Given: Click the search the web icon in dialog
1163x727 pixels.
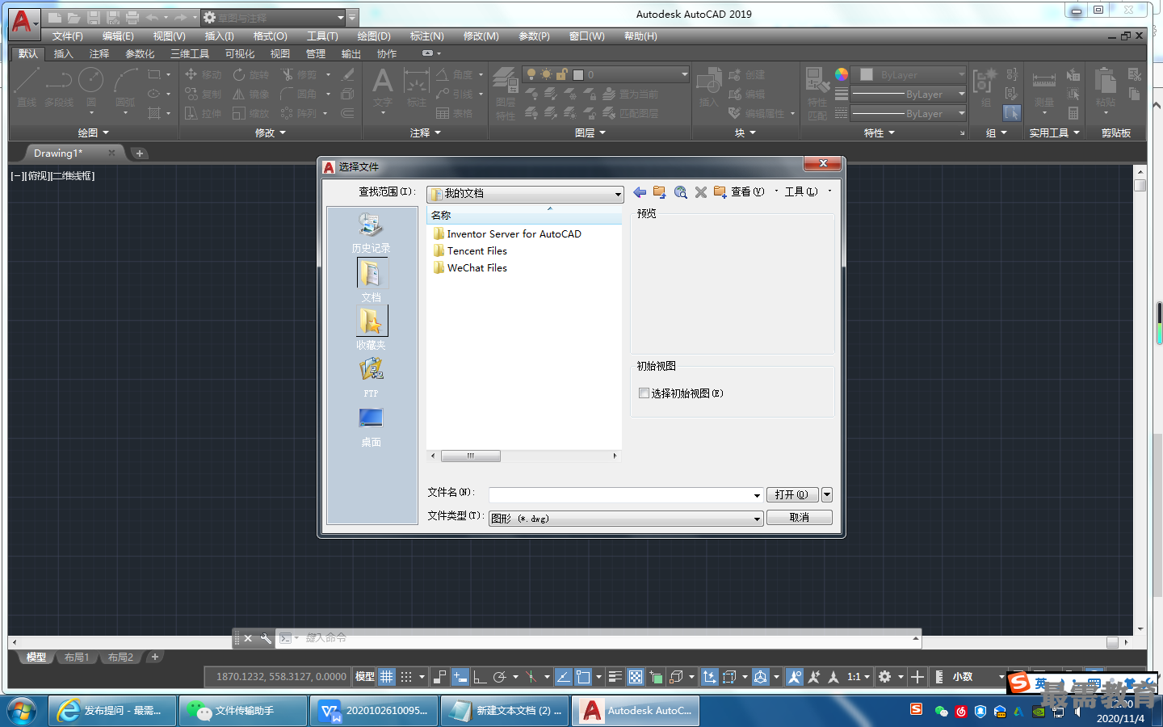Looking at the screenshot, I should (x=681, y=192).
